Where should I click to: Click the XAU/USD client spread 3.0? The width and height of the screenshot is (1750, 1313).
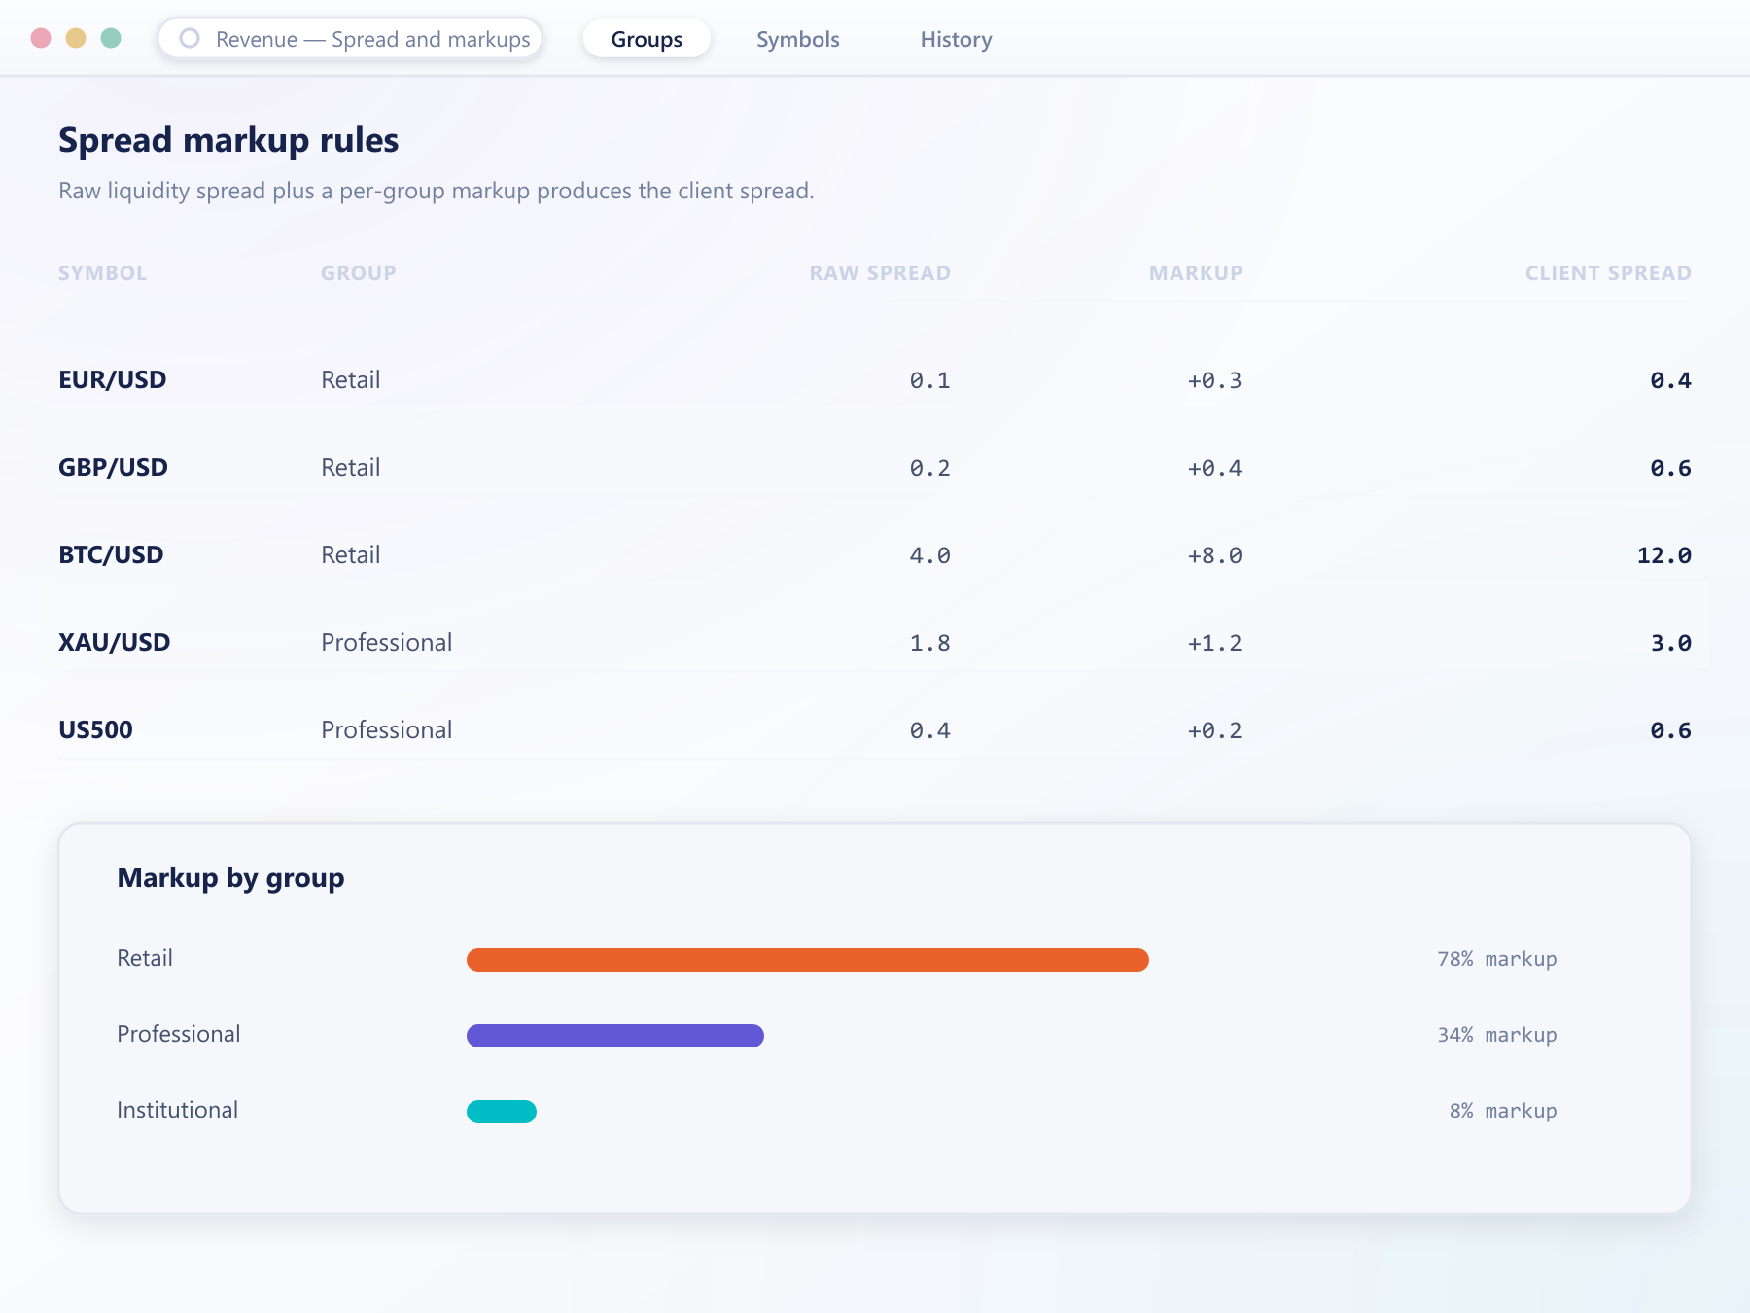point(1670,643)
